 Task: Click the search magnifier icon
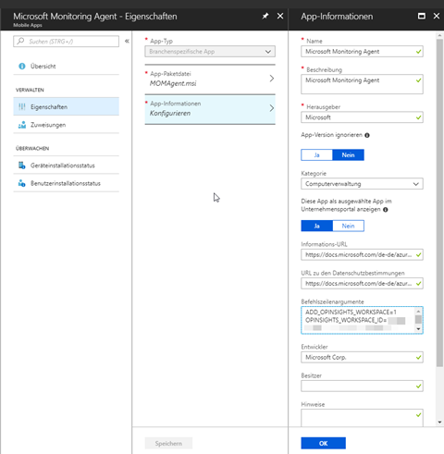coord(20,41)
